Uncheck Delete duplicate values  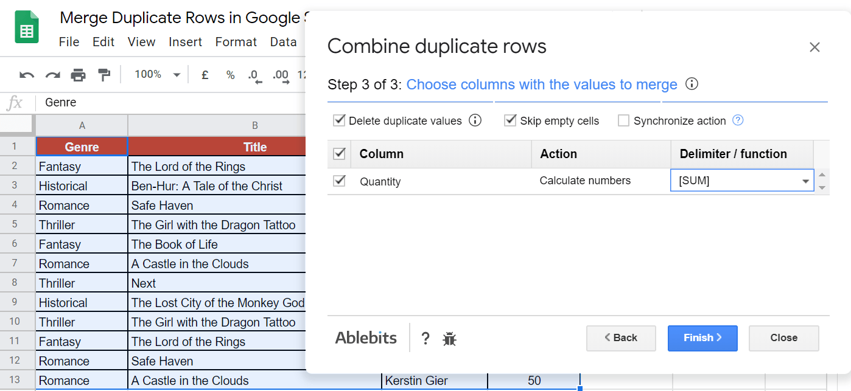pyautogui.click(x=339, y=120)
